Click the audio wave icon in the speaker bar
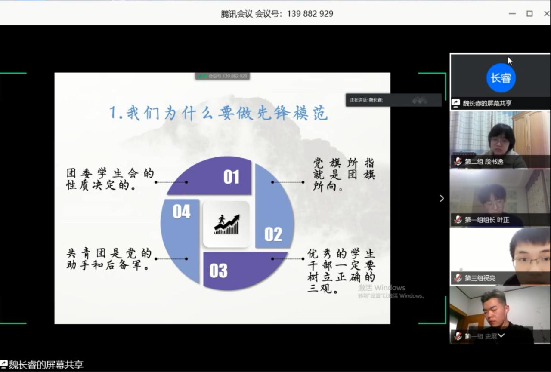551x372 pixels. point(419,100)
